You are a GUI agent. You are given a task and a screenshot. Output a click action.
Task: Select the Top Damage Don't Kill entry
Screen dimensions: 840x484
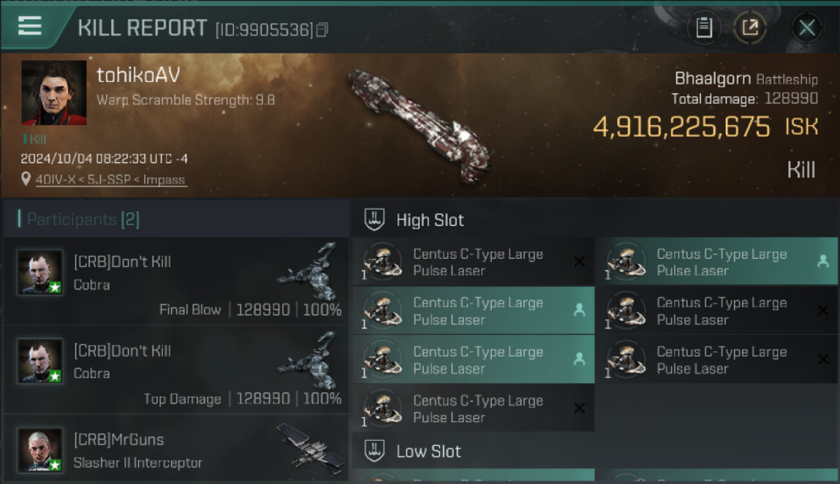tap(176, 370)
